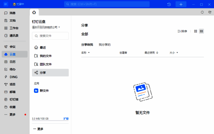Screen dimensions: 214x134
Task: Click the 01 profile avatar
Action: coord(6,4)
